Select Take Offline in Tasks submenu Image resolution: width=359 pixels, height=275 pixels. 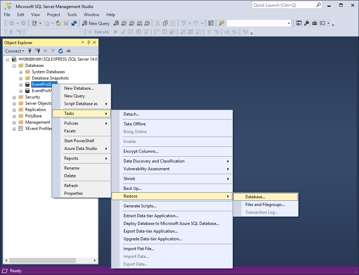[x=172, y=124]
